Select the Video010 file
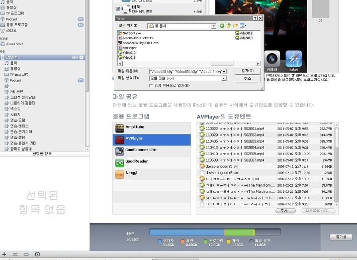This screenshot has width=357, height=260. click(127, 53)
